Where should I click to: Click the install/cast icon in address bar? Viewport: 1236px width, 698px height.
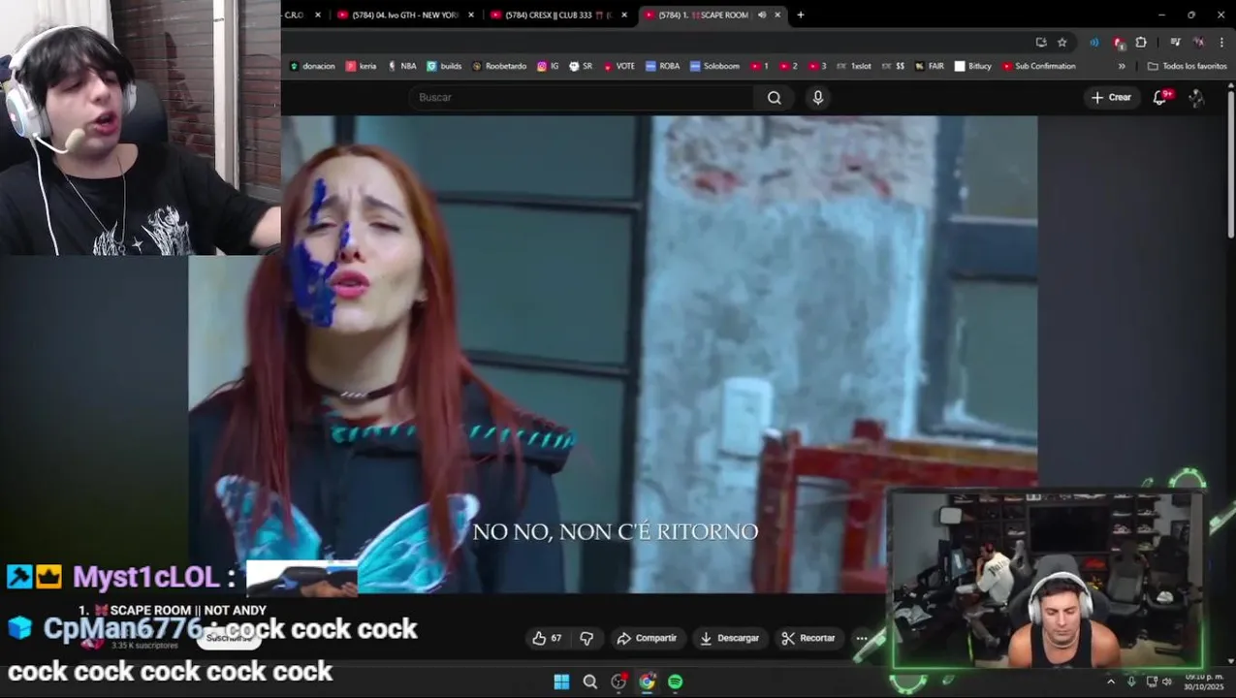pyautogui.click(x=1041, y=43)
